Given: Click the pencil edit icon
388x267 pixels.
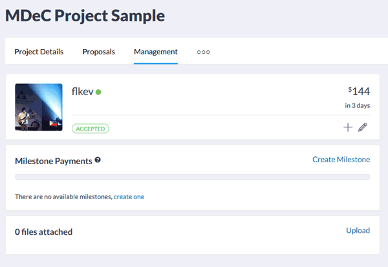Looking at the screenshot, I should (x=363, y=127).
